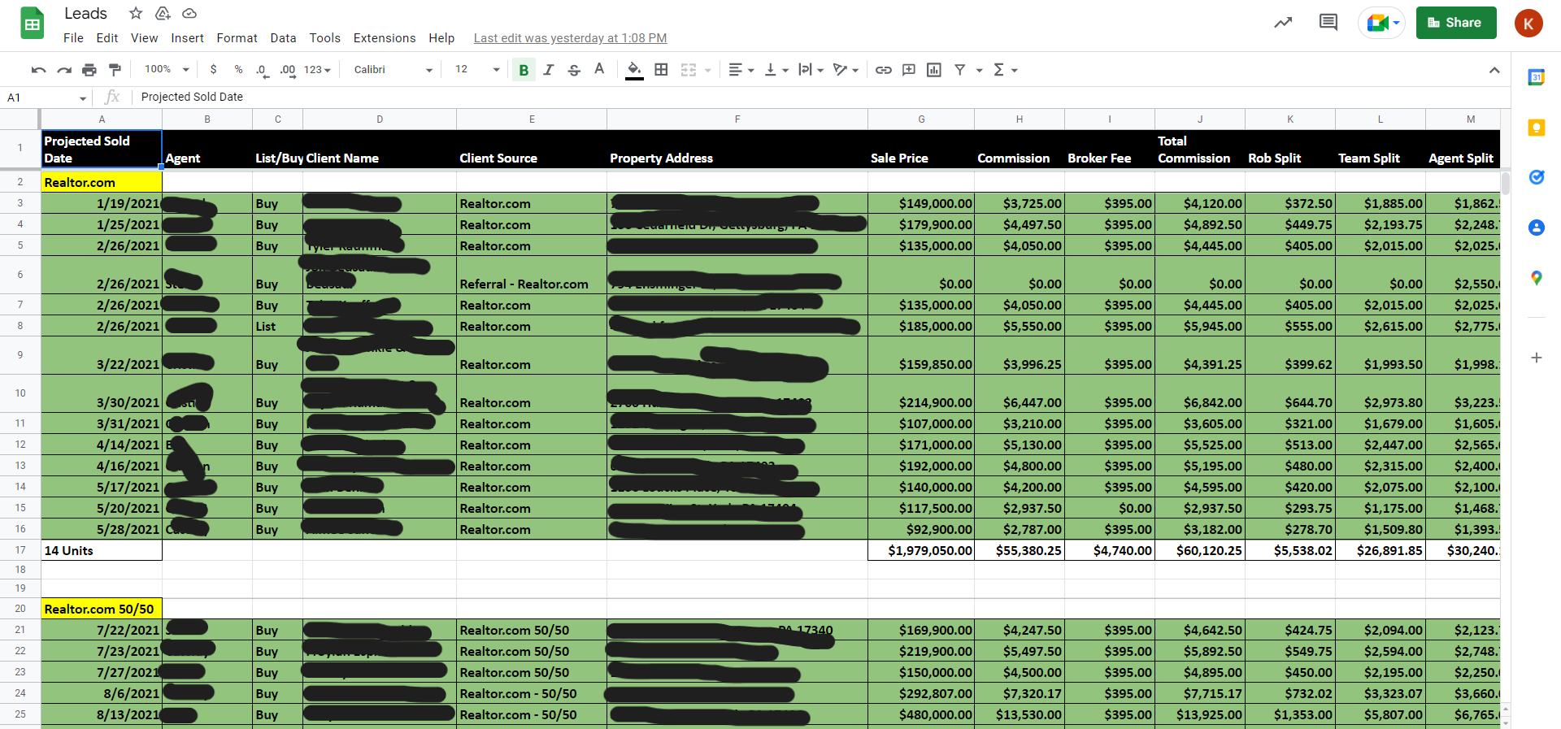
Task: Toggle strikethrough formatting
Action: click(x=574, y=70)
